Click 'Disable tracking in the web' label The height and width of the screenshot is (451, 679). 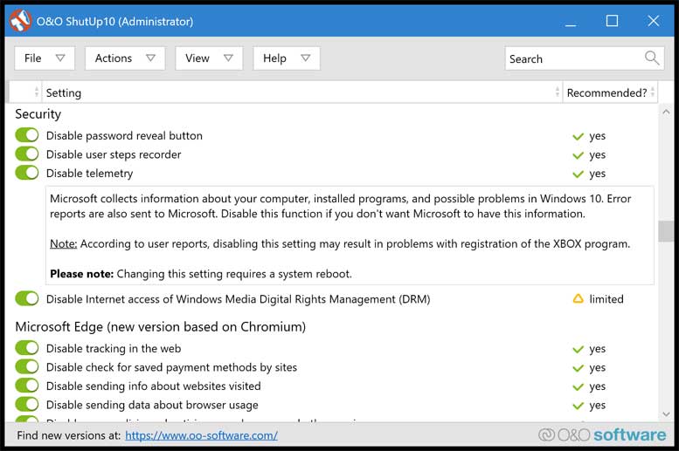114,348
